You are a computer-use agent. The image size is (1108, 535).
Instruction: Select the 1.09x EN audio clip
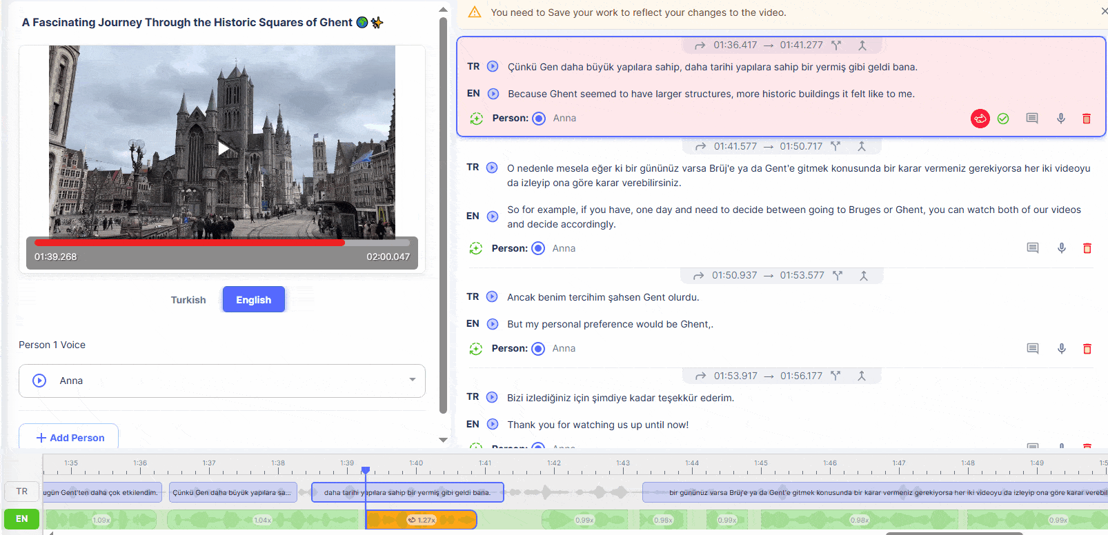[x=101, y=520]
